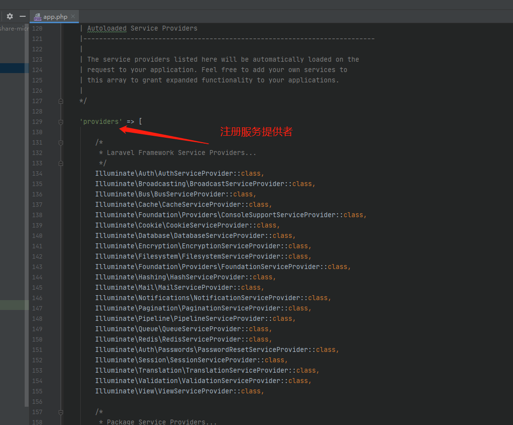Fold the Laravel Framework comment at line 131
513x425 pixels.
tap(61, 143)
